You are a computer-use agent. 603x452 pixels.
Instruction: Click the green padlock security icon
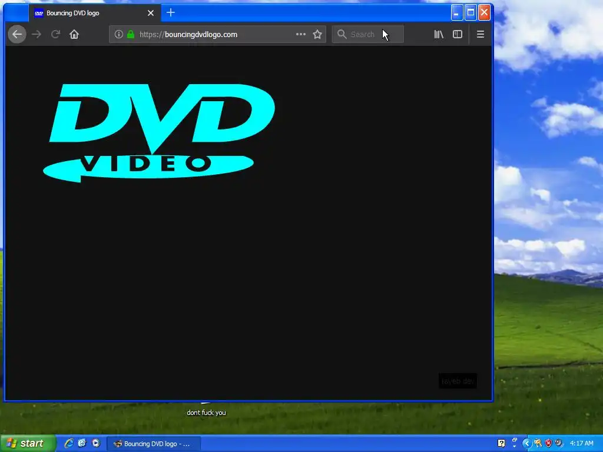(131, 34)
